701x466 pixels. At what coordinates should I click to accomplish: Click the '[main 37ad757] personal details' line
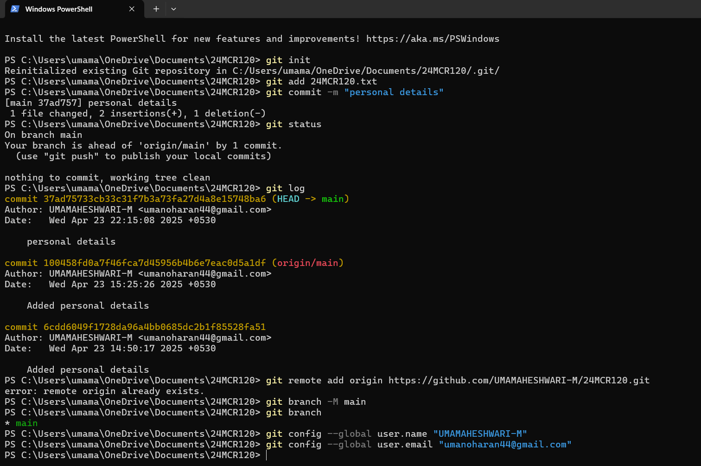coord(91,103)
